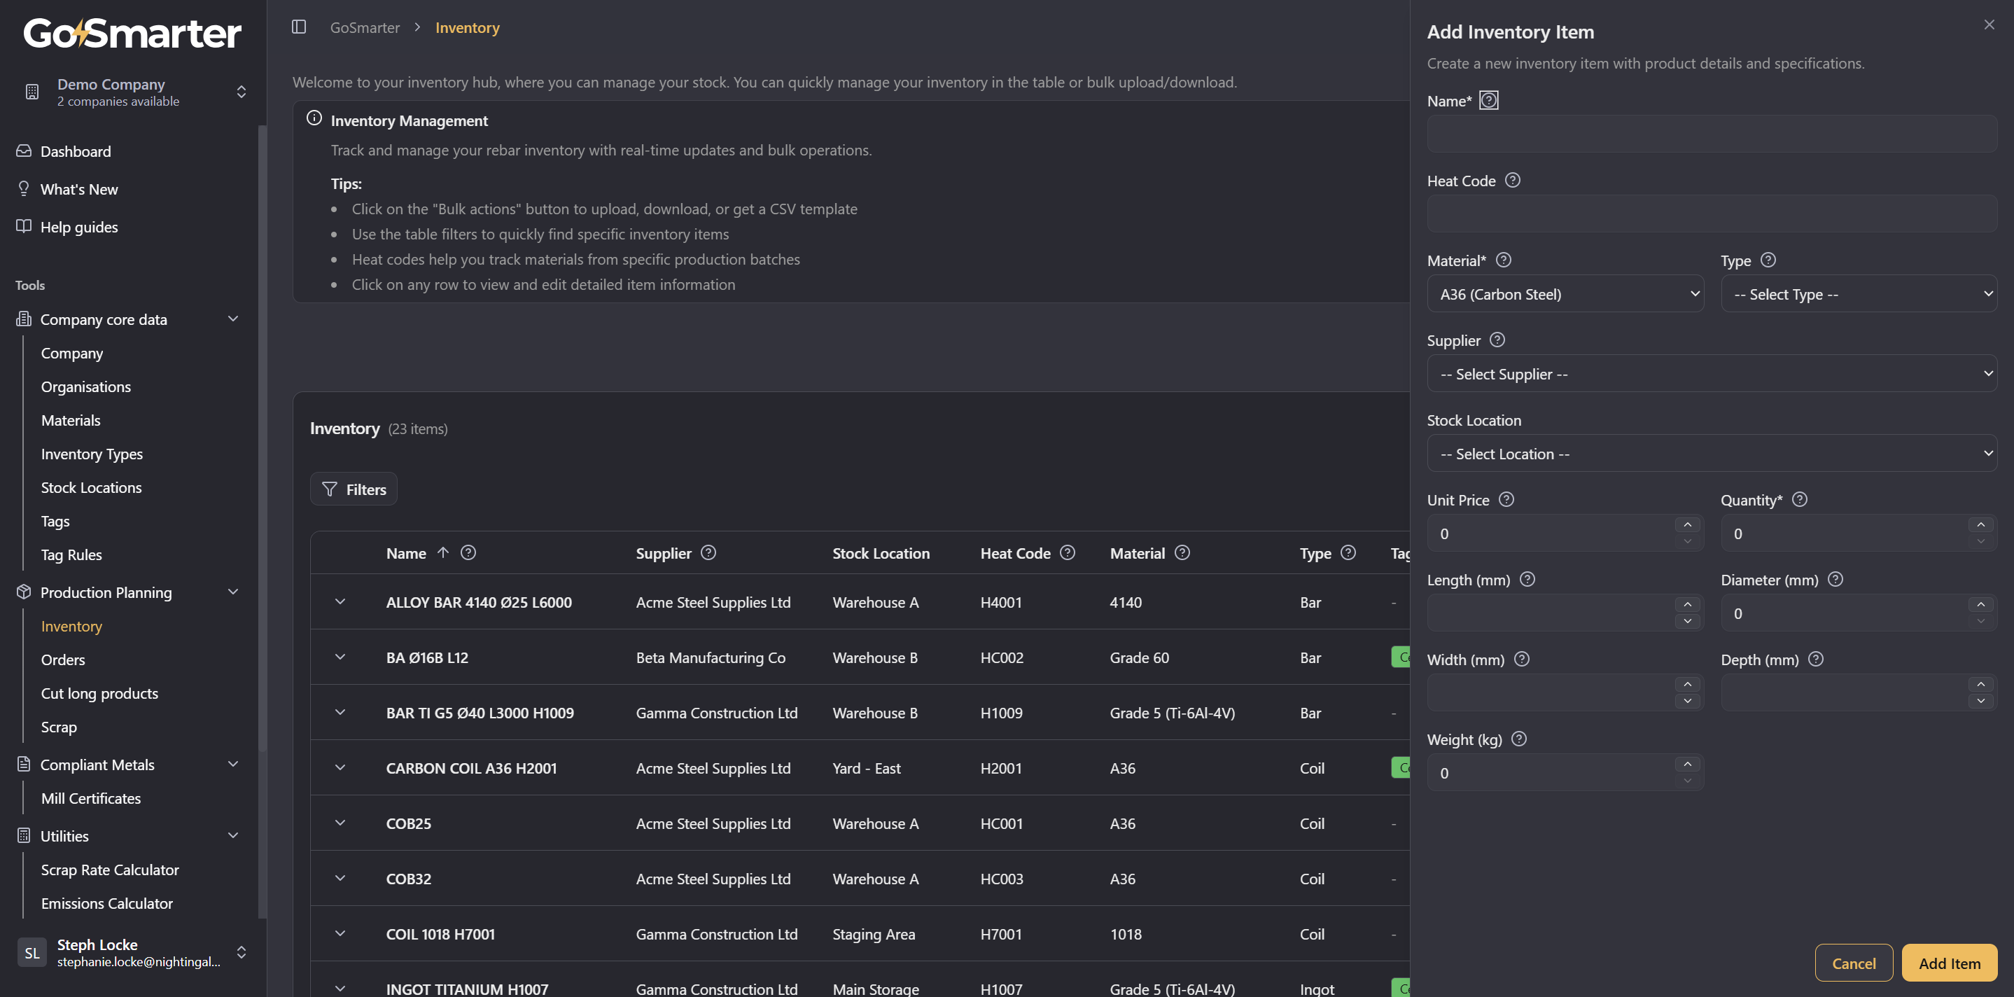
Task: Click the Heat Code help icon in form
Action: tap(1513, 181)
